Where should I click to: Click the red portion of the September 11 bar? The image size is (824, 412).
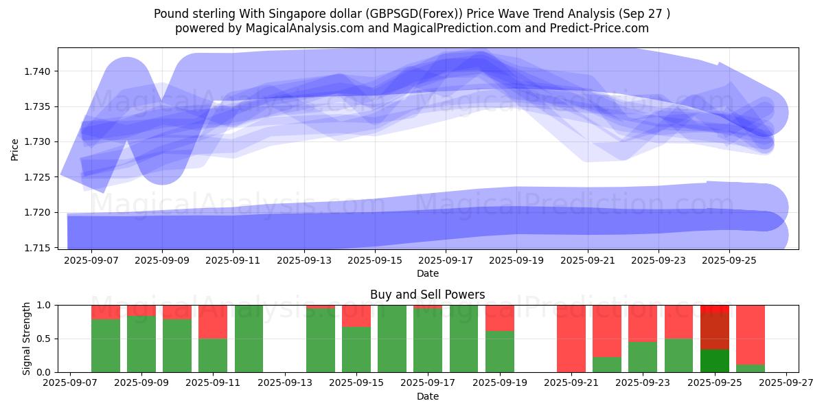point(213,321)
